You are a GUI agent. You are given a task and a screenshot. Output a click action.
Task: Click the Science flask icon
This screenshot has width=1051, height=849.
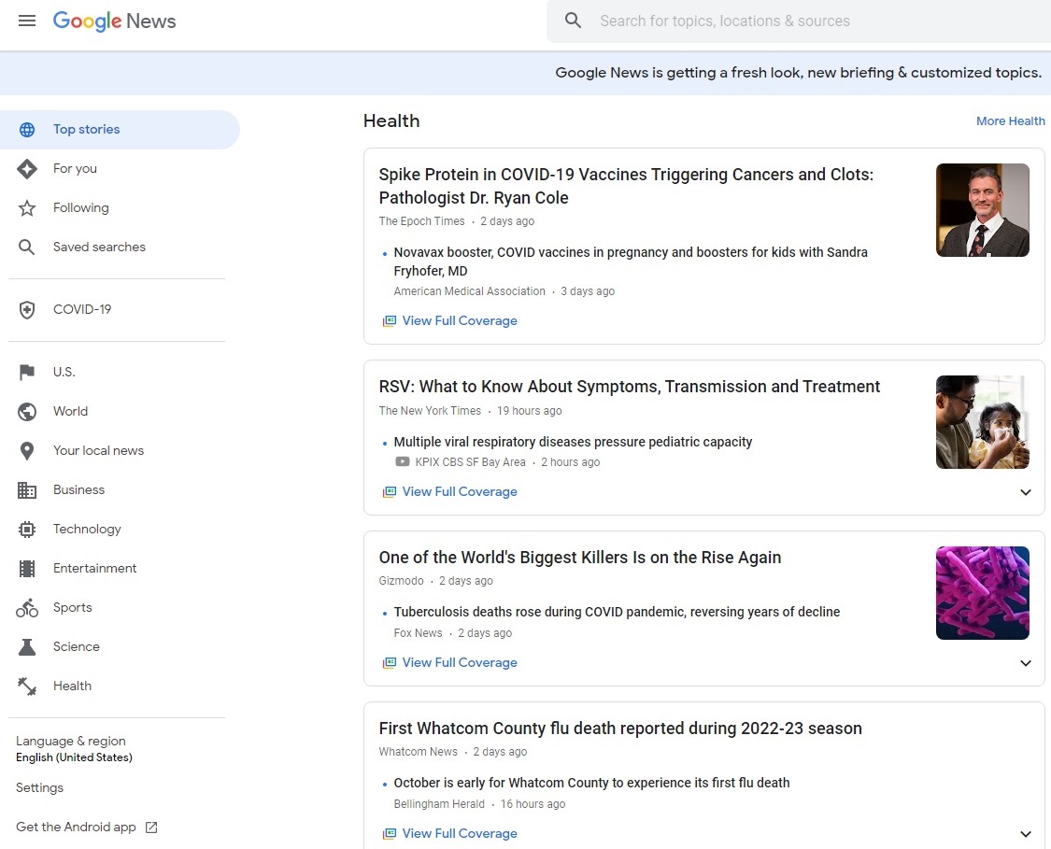tap(27, 647)
